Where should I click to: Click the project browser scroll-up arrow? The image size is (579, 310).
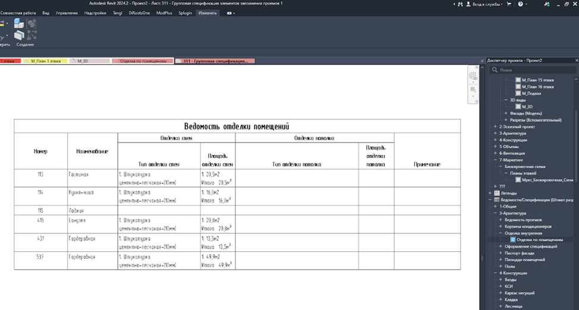click(x=577, y=79)
